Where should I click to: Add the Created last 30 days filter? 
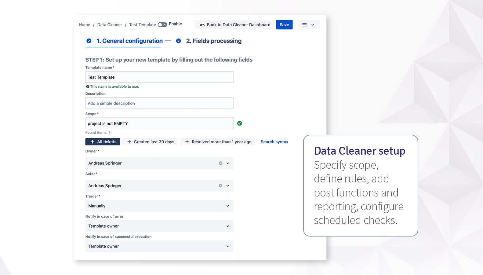click(151, 142)
